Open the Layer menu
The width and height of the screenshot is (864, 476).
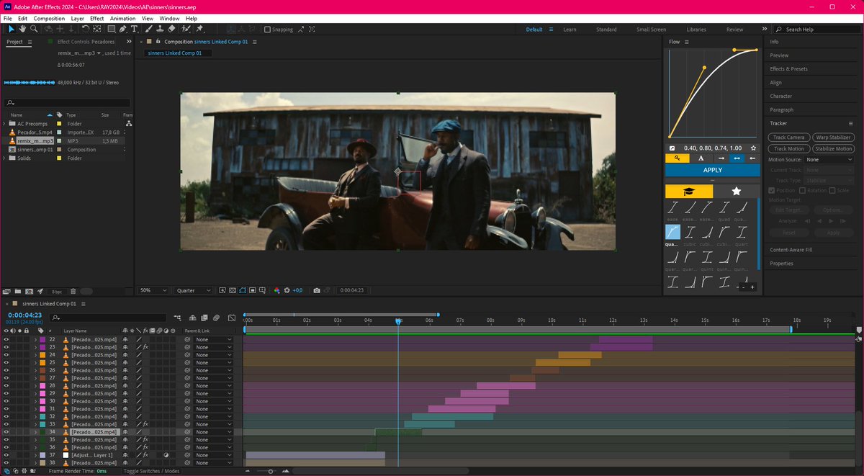pyautogui.click(x=77, y=18)
